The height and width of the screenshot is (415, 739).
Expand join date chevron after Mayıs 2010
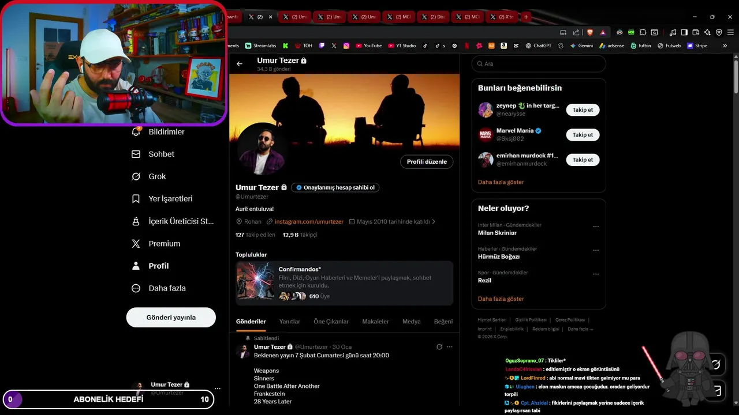[434, 221]
